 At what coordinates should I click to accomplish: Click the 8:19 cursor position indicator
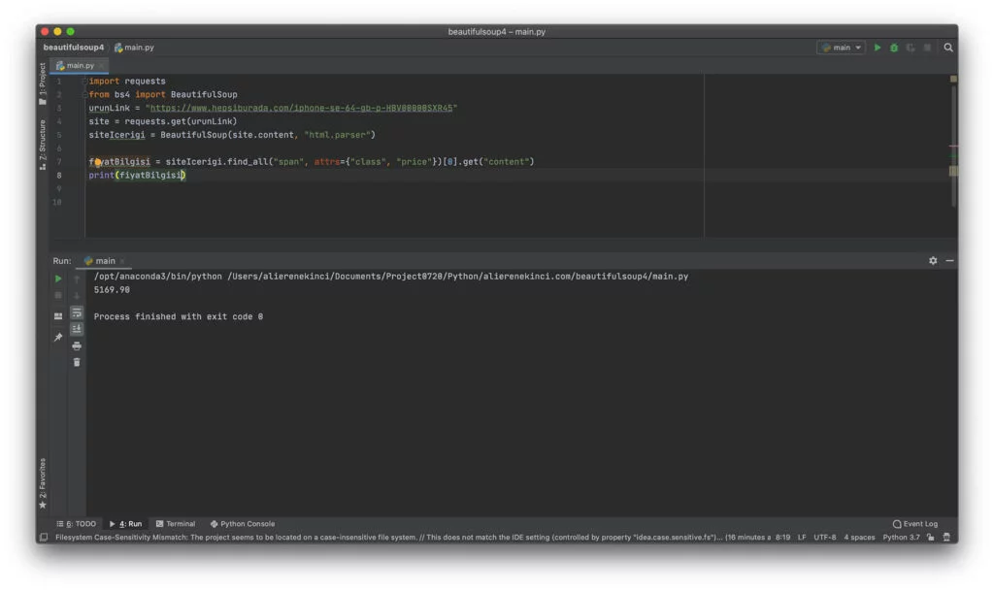[x=783, y=538]
